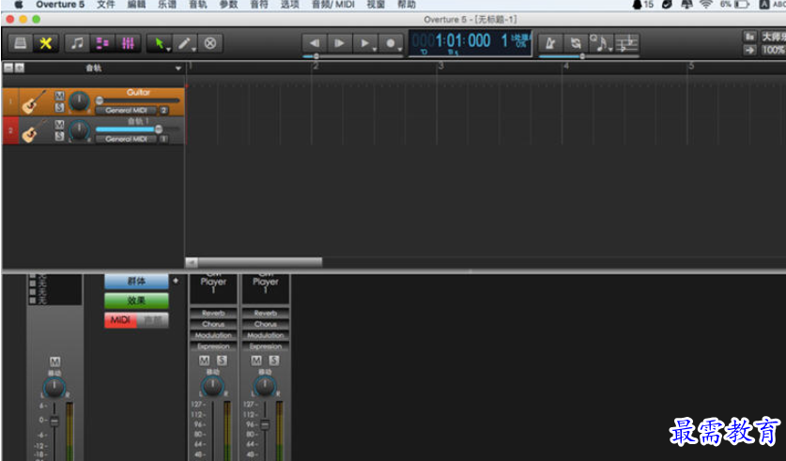This screenshot has width=786, height=461.
Task: Open the 编辑 menu
Action: (136, 5)
